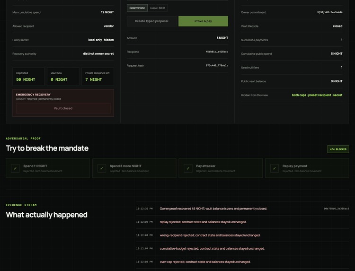Image resolution: width=355 pixels, height=271 pixels.
Task: Click Max cumulative spend value 12 NIGHT
Action: point(107,12)
